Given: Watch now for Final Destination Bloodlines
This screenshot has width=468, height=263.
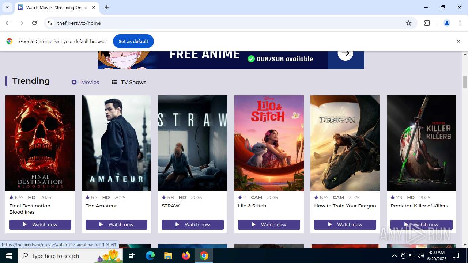Looking at the screenshot, I should point(40,225).
